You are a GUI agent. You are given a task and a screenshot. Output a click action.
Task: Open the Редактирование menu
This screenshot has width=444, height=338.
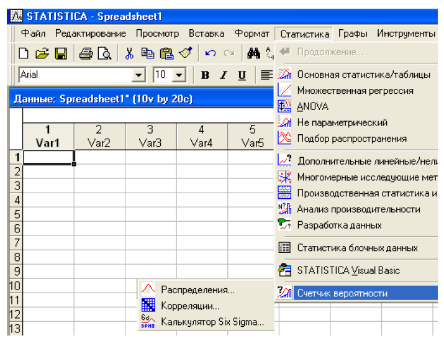tap(90, 34)
